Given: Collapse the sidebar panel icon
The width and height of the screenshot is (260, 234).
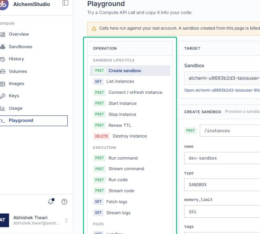Looking at the screenshot, I should [x=65, y=3].
